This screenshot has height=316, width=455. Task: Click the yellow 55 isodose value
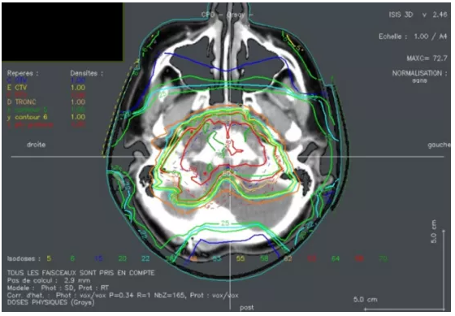click(x=240, y=258)
